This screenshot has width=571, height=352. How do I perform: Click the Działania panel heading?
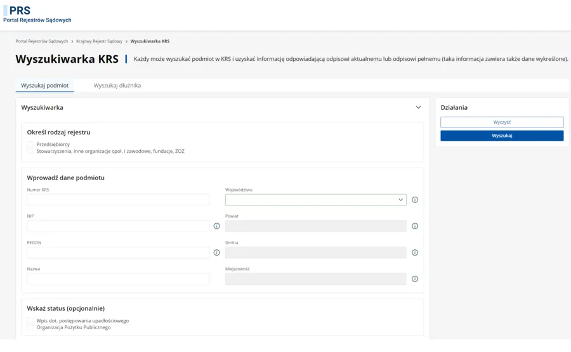click(454, 107)
